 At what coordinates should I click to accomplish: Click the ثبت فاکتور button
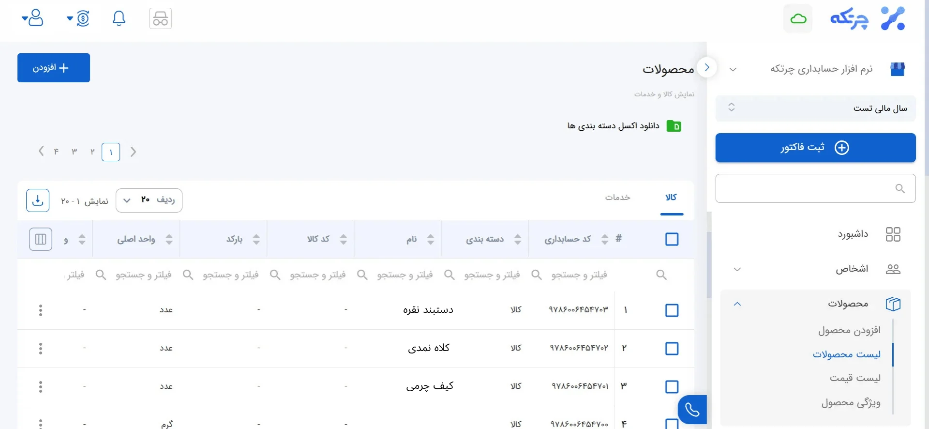coord(815,148)
